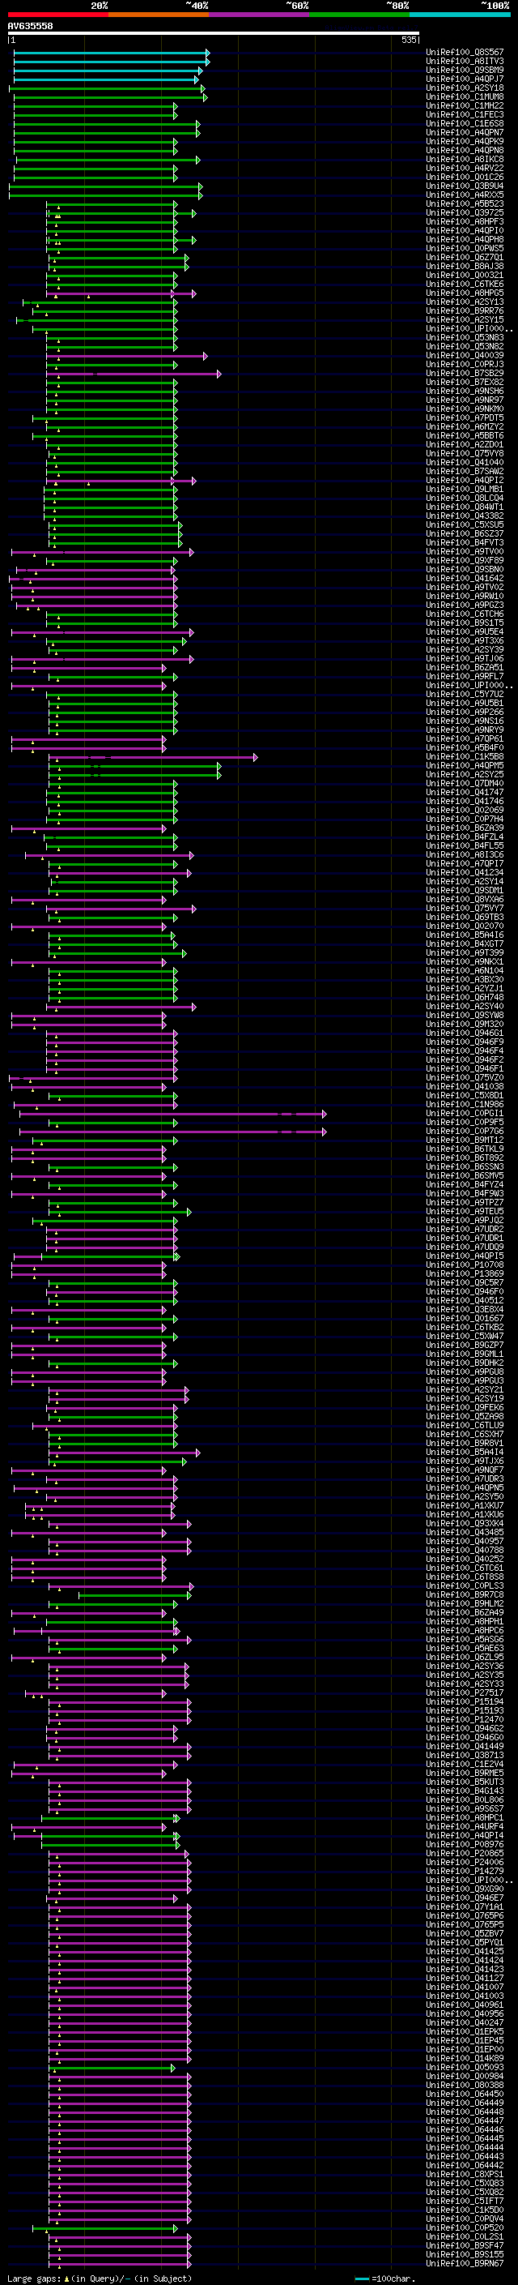This screenshot has width=518, height=2285.
Task: Select the cyan alignment bar for Q8S567
Action: [x=112, y=53]
